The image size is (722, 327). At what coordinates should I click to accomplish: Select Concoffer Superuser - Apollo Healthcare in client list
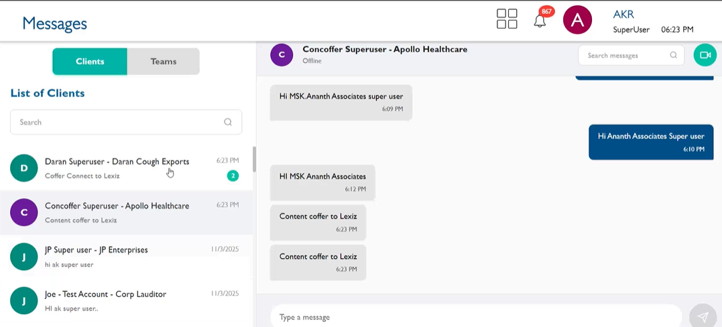[117, 206]
